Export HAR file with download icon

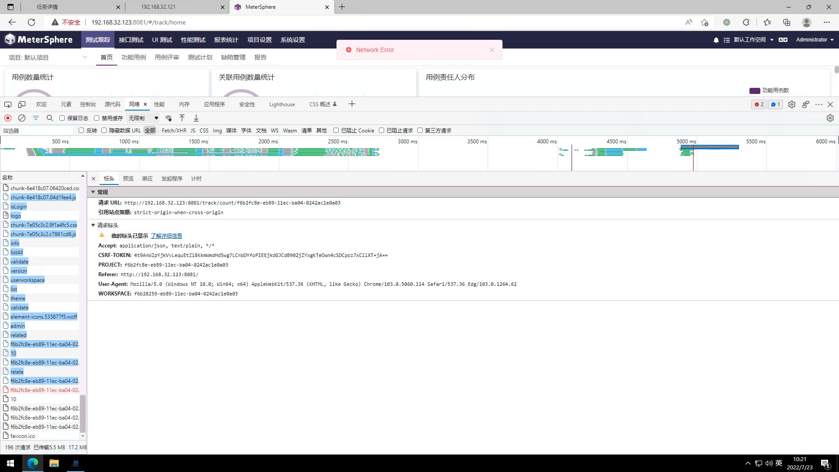pos(196,118)
